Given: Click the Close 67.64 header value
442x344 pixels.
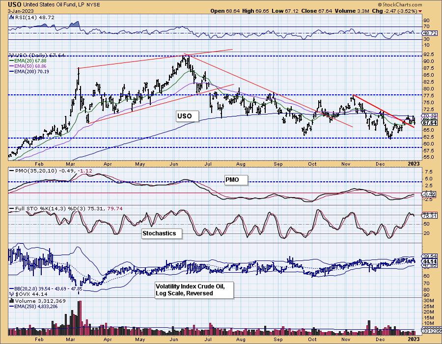Looking at the screenshot, I should 317,11.
